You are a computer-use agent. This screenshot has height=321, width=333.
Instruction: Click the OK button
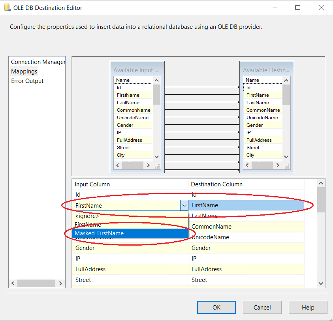[x=216, y=307]
